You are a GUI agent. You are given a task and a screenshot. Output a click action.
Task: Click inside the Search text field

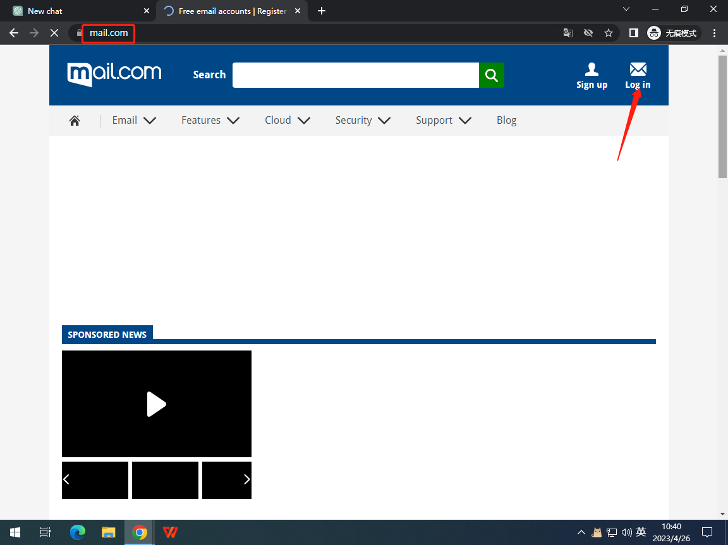355,75
